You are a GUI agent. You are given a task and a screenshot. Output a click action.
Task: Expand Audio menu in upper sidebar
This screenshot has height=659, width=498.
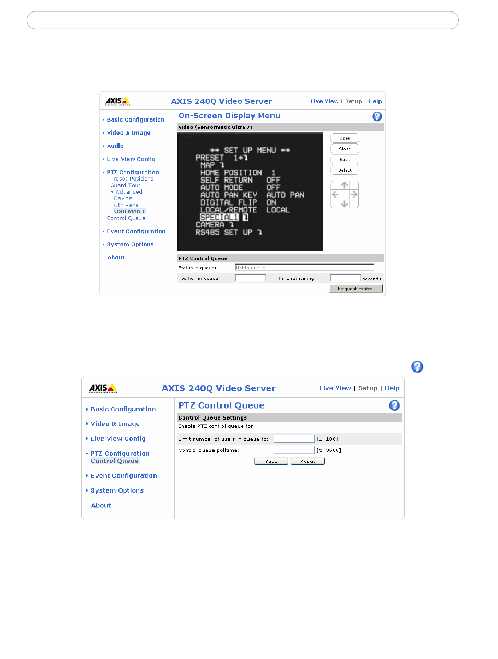(x=115, y=146)
